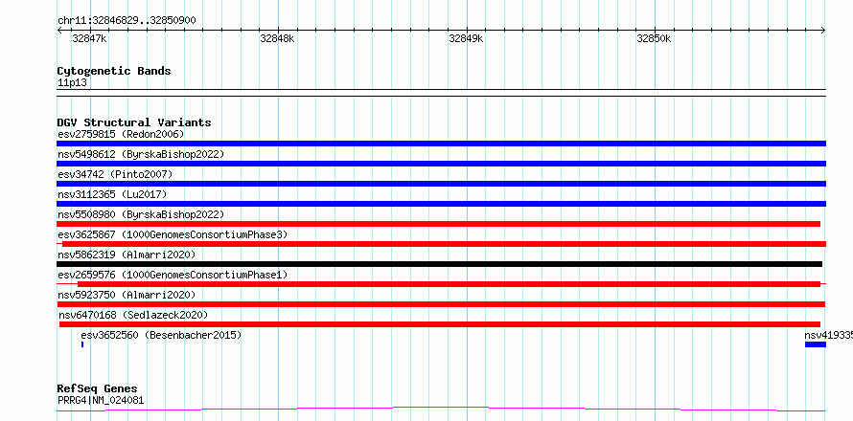Select the black nsv5862319 variant bar
This screenshot has width=853, height=421.
pyautogui.click(x=440, y=264)
